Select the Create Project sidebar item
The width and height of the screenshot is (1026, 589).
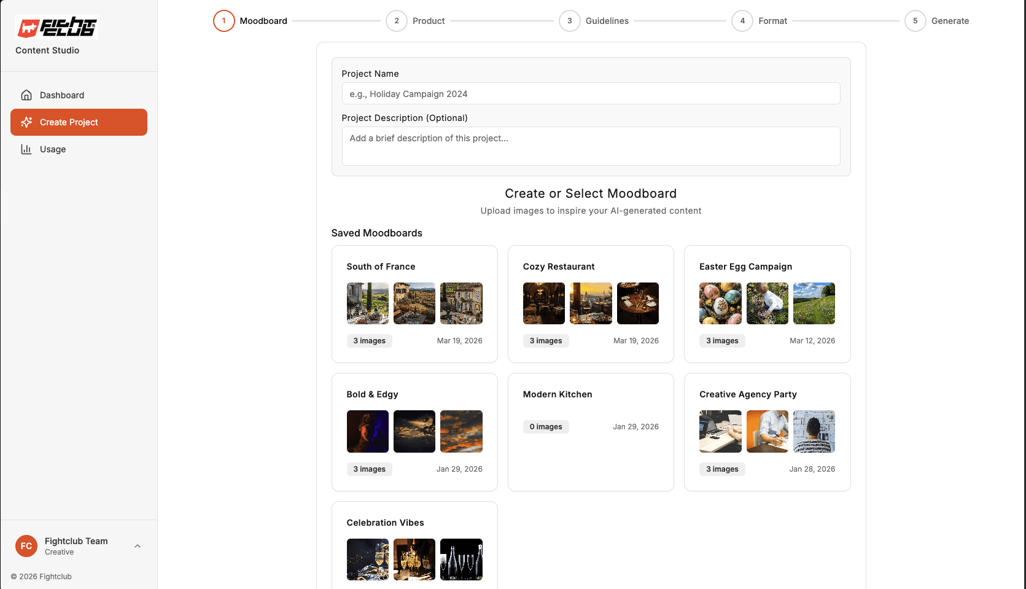click(79, 122)
